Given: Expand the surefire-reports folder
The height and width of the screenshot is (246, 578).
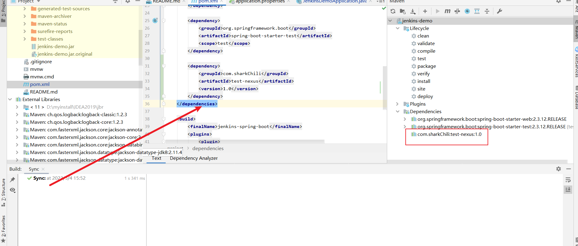Looking at the screenshot, I should point(25,31).
